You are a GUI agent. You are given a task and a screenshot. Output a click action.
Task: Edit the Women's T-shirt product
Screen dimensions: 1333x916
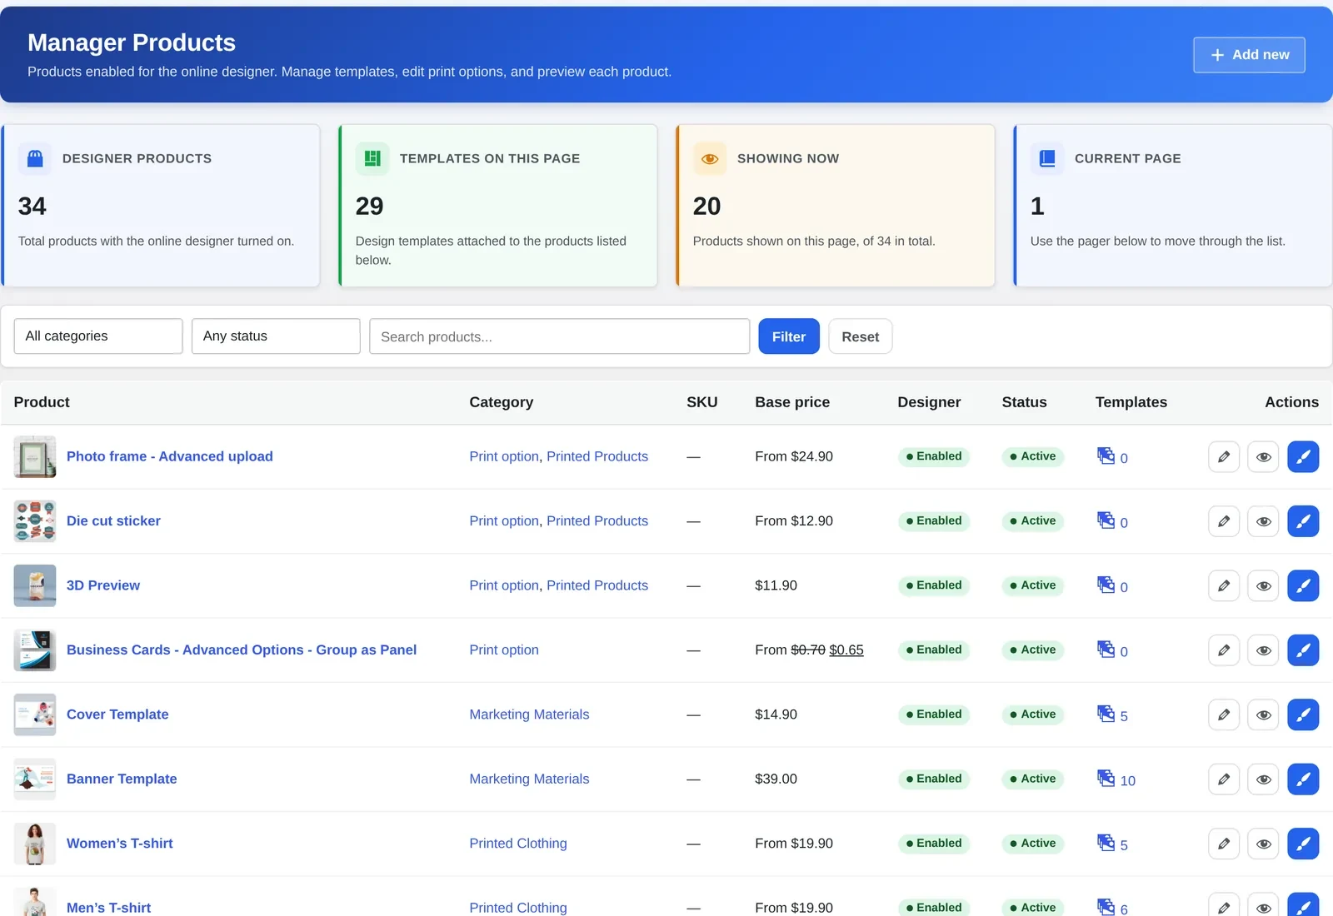(x=1224, y=844)
